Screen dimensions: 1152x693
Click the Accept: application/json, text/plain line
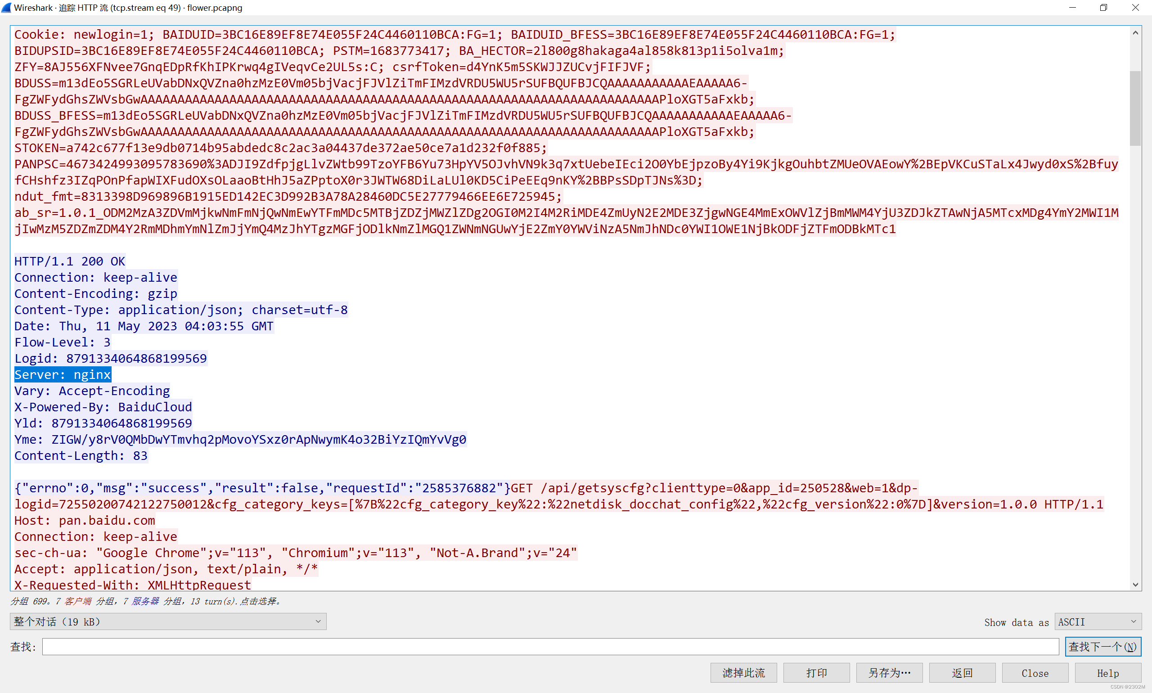click(x=166, y=569)
